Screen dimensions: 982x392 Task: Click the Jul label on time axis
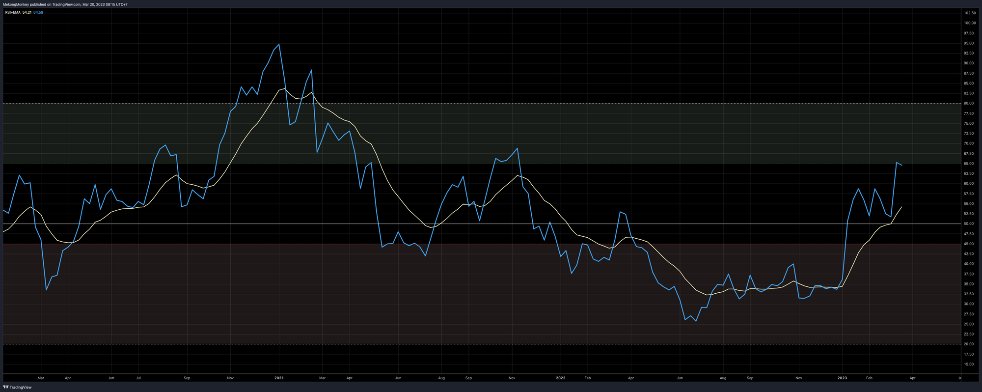tap(138, 378)
